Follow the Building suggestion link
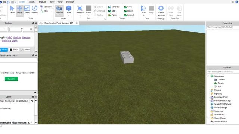The width and height of the screenshot is (239, 134). pos(6,41)
